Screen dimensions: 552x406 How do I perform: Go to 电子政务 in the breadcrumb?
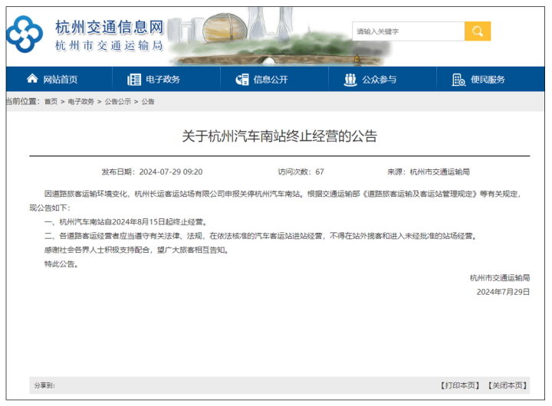point(81,102)
